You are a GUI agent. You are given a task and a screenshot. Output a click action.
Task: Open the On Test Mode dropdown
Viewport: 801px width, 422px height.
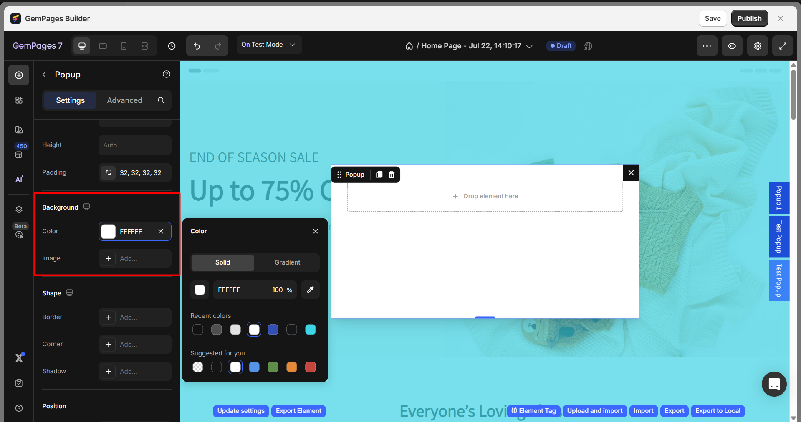coord(269,45)
